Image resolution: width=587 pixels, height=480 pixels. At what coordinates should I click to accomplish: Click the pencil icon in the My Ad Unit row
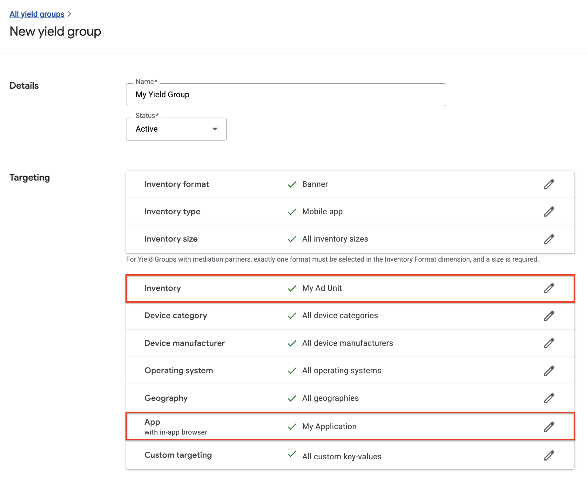(549, 288)
